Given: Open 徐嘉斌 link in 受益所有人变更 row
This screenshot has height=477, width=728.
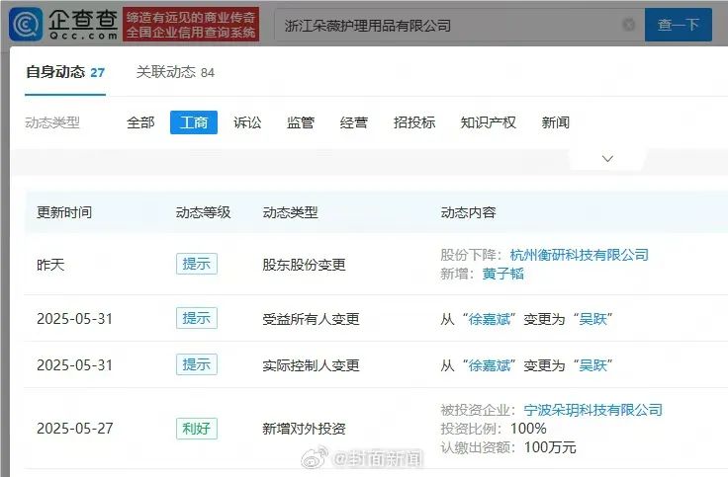Looking at the screenshot, I should click(490, 319).
